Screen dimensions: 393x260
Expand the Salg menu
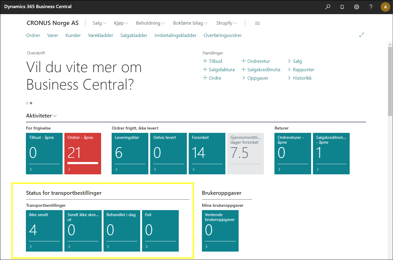[x=99, y=23]
